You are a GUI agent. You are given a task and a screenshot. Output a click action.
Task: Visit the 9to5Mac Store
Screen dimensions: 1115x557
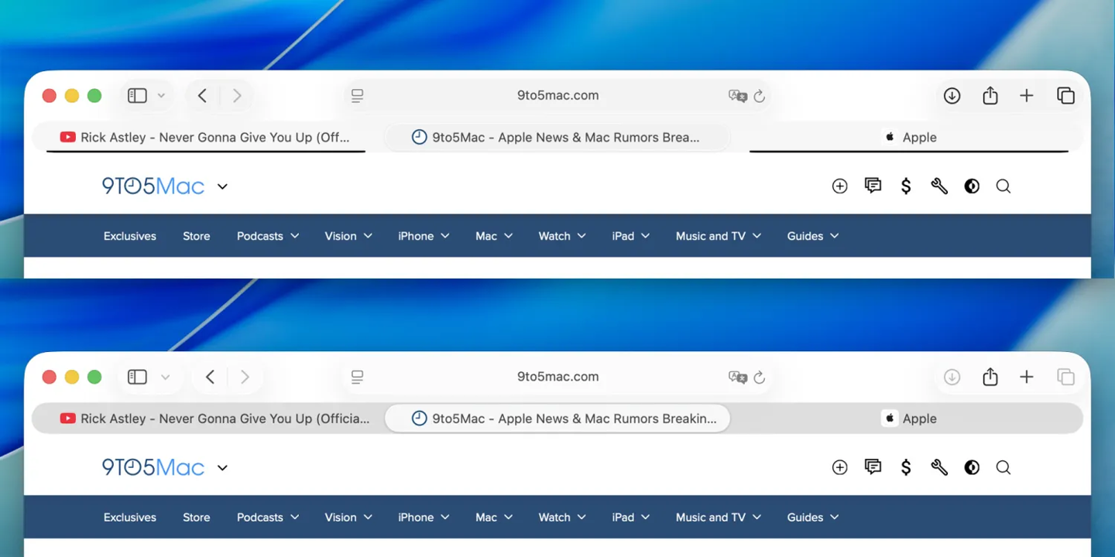[x=196, y=235]
